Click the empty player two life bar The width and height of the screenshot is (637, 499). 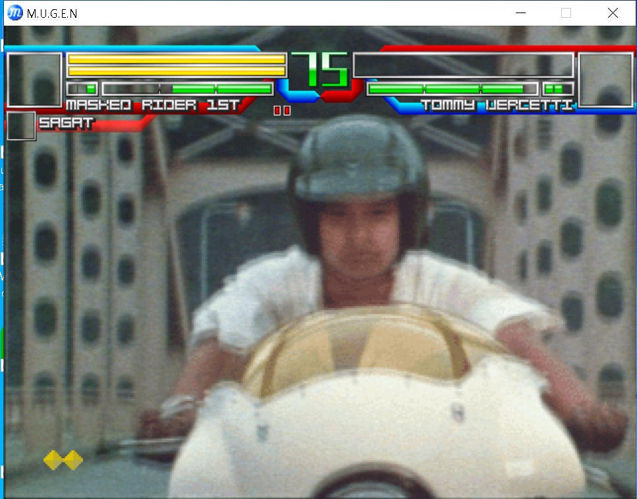(x=464, y=65)
